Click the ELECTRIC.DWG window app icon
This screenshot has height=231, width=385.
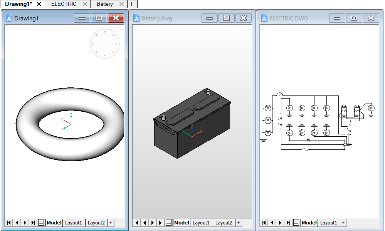[x=264, y=18]
